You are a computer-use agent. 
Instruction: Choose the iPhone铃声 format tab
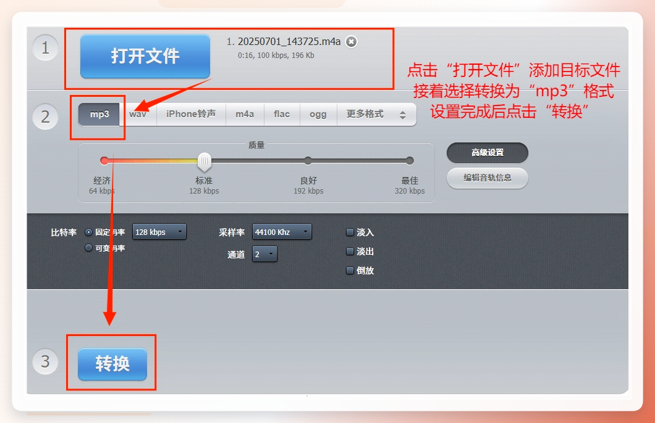pos(191,114)
